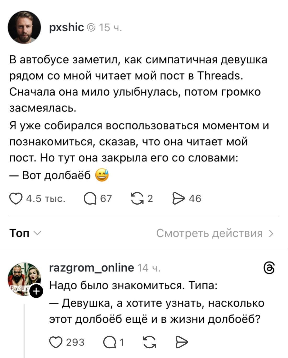Click the 293 likes count on reply
The height and width of the screenshot is (358, 288).
point(75,342)
